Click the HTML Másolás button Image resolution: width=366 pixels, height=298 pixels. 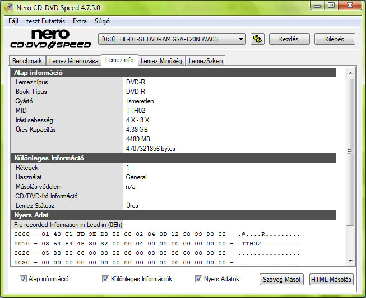pos(331,279)
